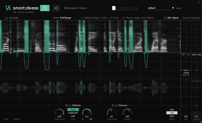
Task: Click the Plosives shaping value 100
Action: [127, 116]
